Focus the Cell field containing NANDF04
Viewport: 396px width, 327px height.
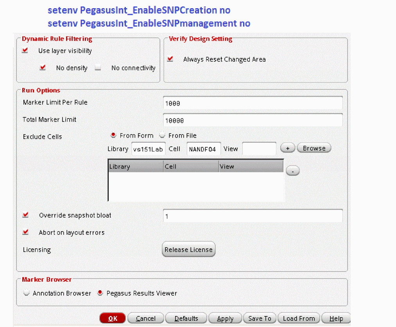pos(204,149)
